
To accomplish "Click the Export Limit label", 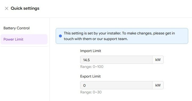I will [x=90, y=76].
